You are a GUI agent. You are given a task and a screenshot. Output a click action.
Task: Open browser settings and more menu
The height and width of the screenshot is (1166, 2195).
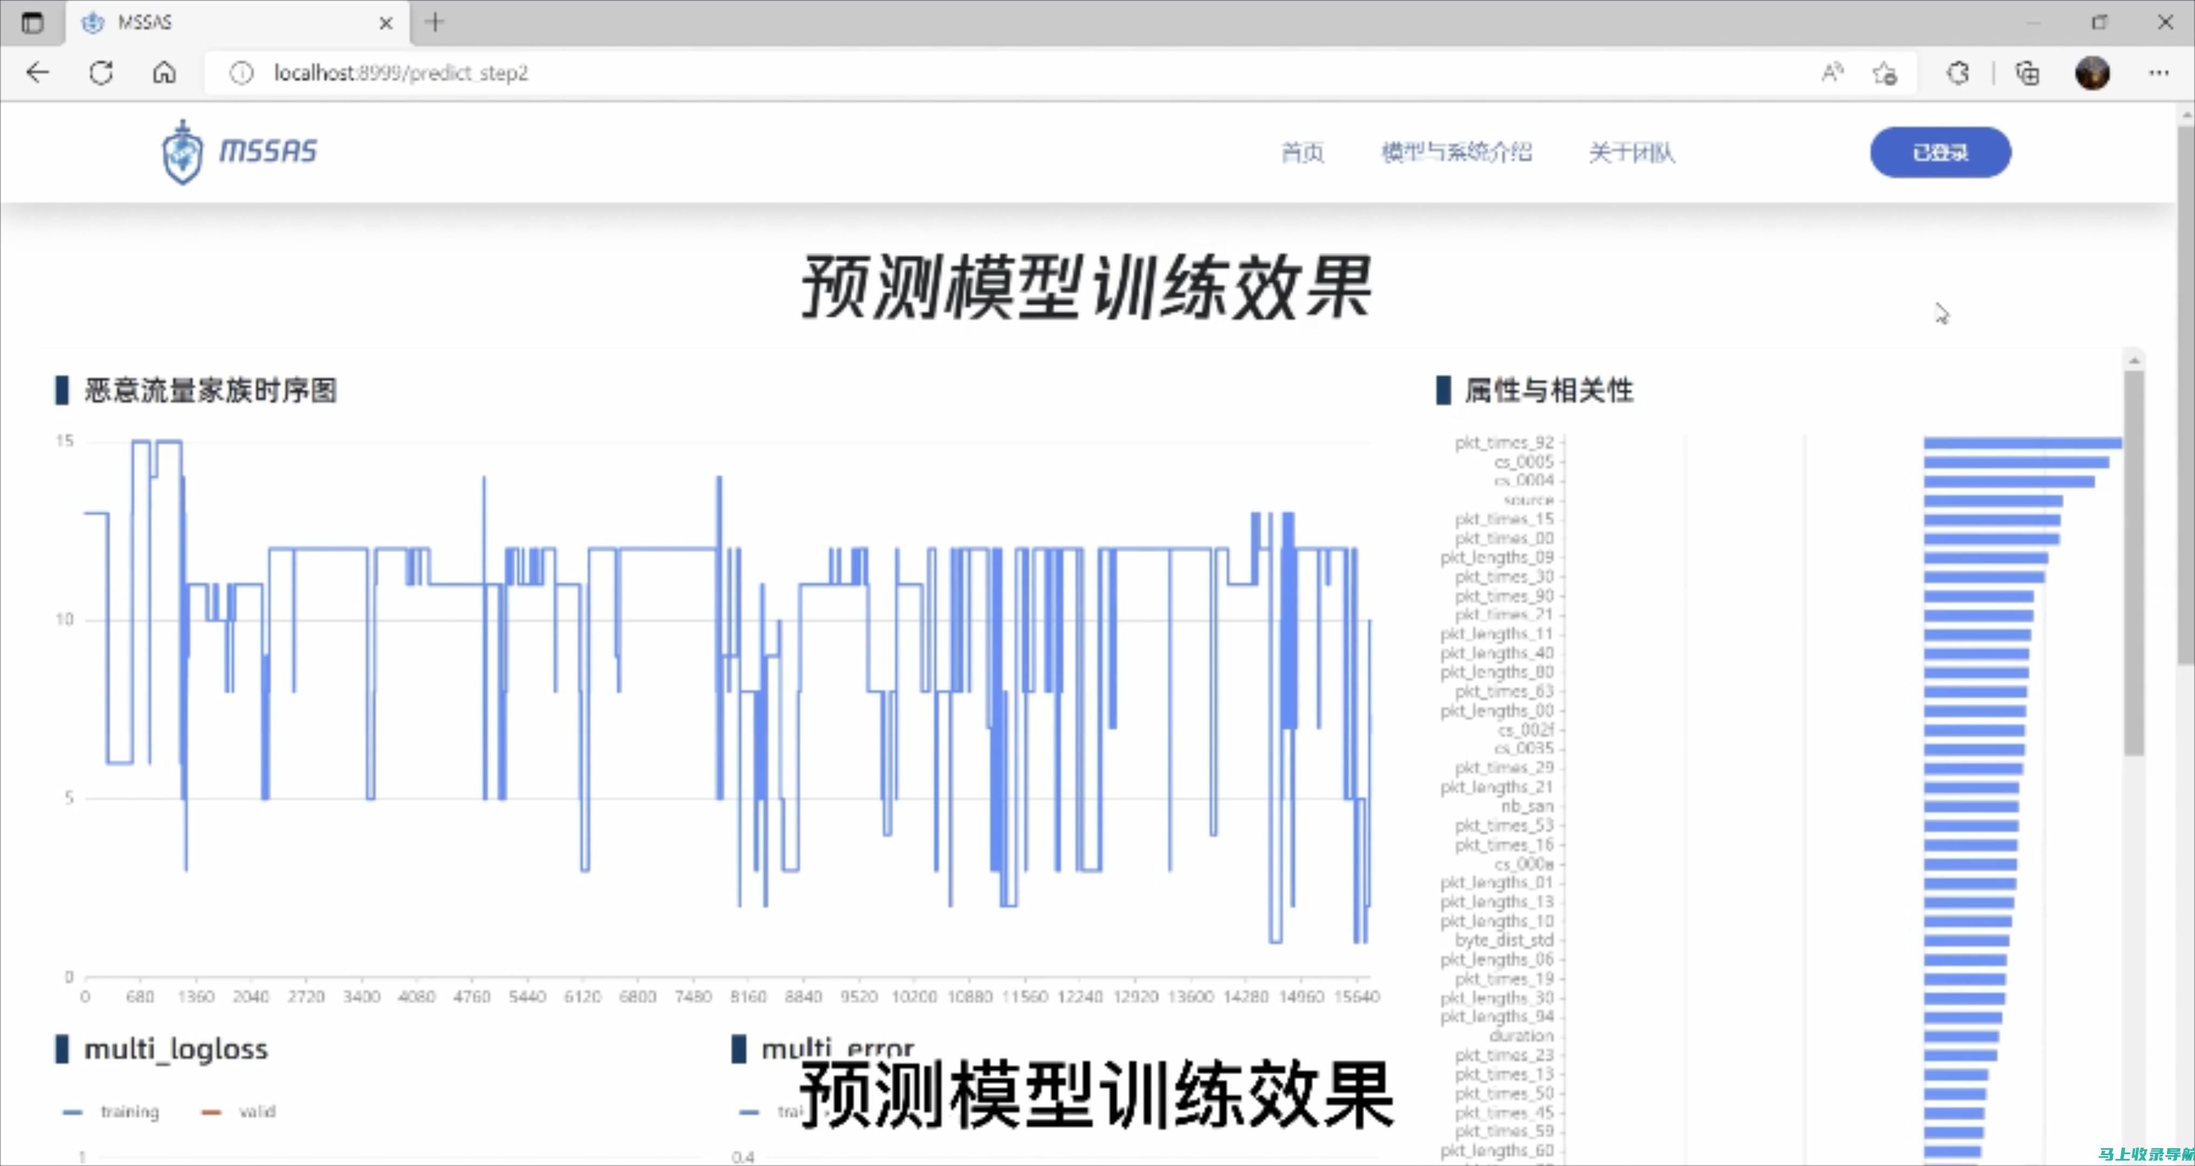click(x=2158, y=73)
